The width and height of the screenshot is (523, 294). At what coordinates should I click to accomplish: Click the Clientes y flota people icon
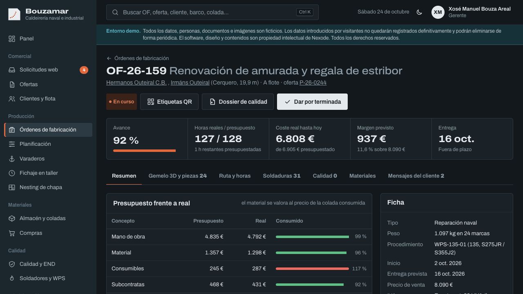pos(12,99)
